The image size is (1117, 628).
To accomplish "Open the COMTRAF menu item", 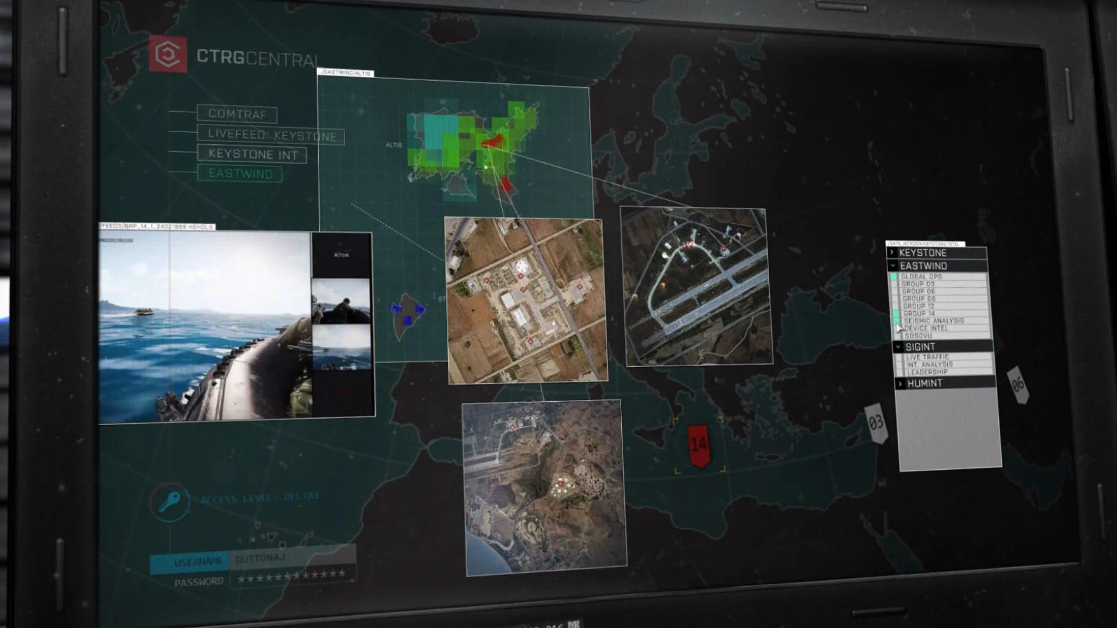I will click(237, 114).
